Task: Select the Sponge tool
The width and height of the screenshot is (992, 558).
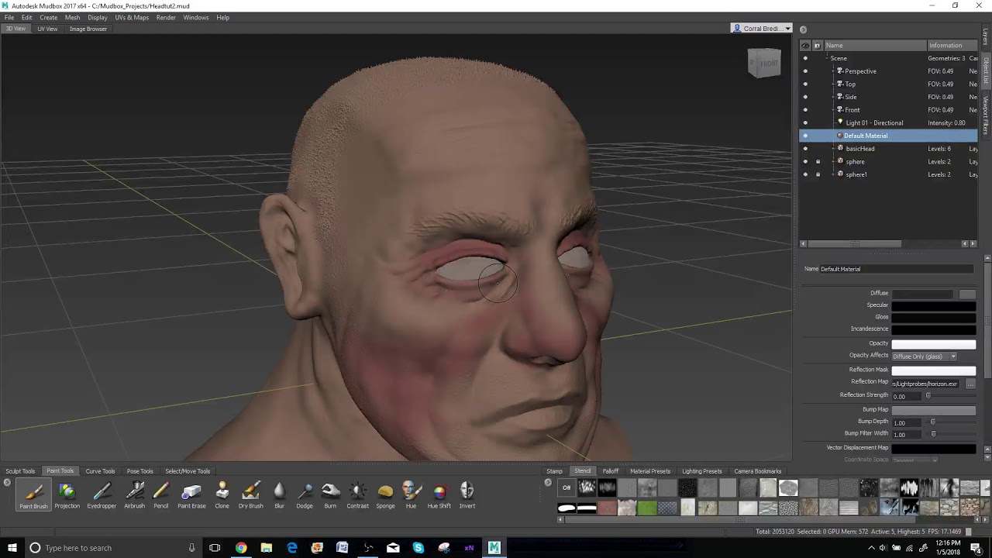Action: pyautogui.click(x=385, y=495)
